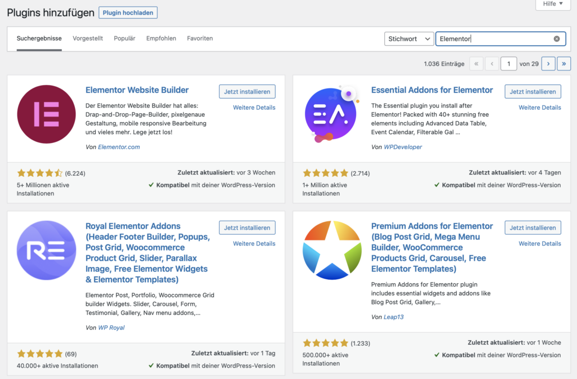
Task: Open Weitere Details for Elementor Website Builder
Action: pyautogui.click(x=254, y=108)
